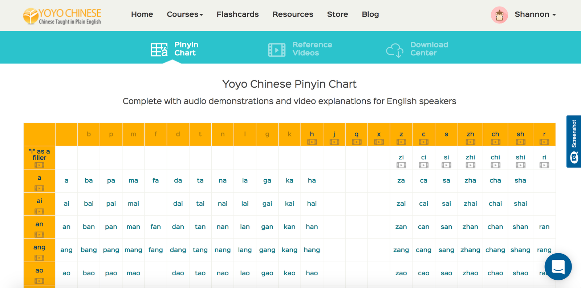Click the video icon under column header h
The width and height of the screenshot is (581, 288).
(x=312, y=142)
